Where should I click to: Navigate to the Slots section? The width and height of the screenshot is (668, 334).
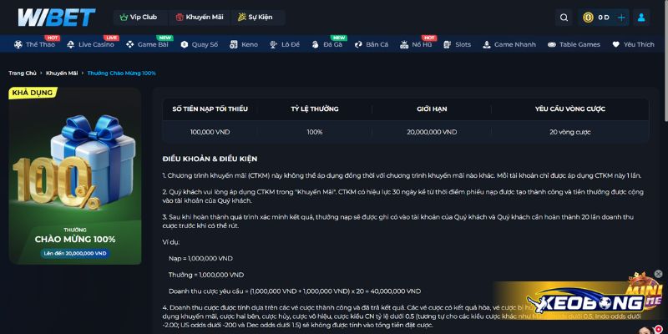[457, 44]
